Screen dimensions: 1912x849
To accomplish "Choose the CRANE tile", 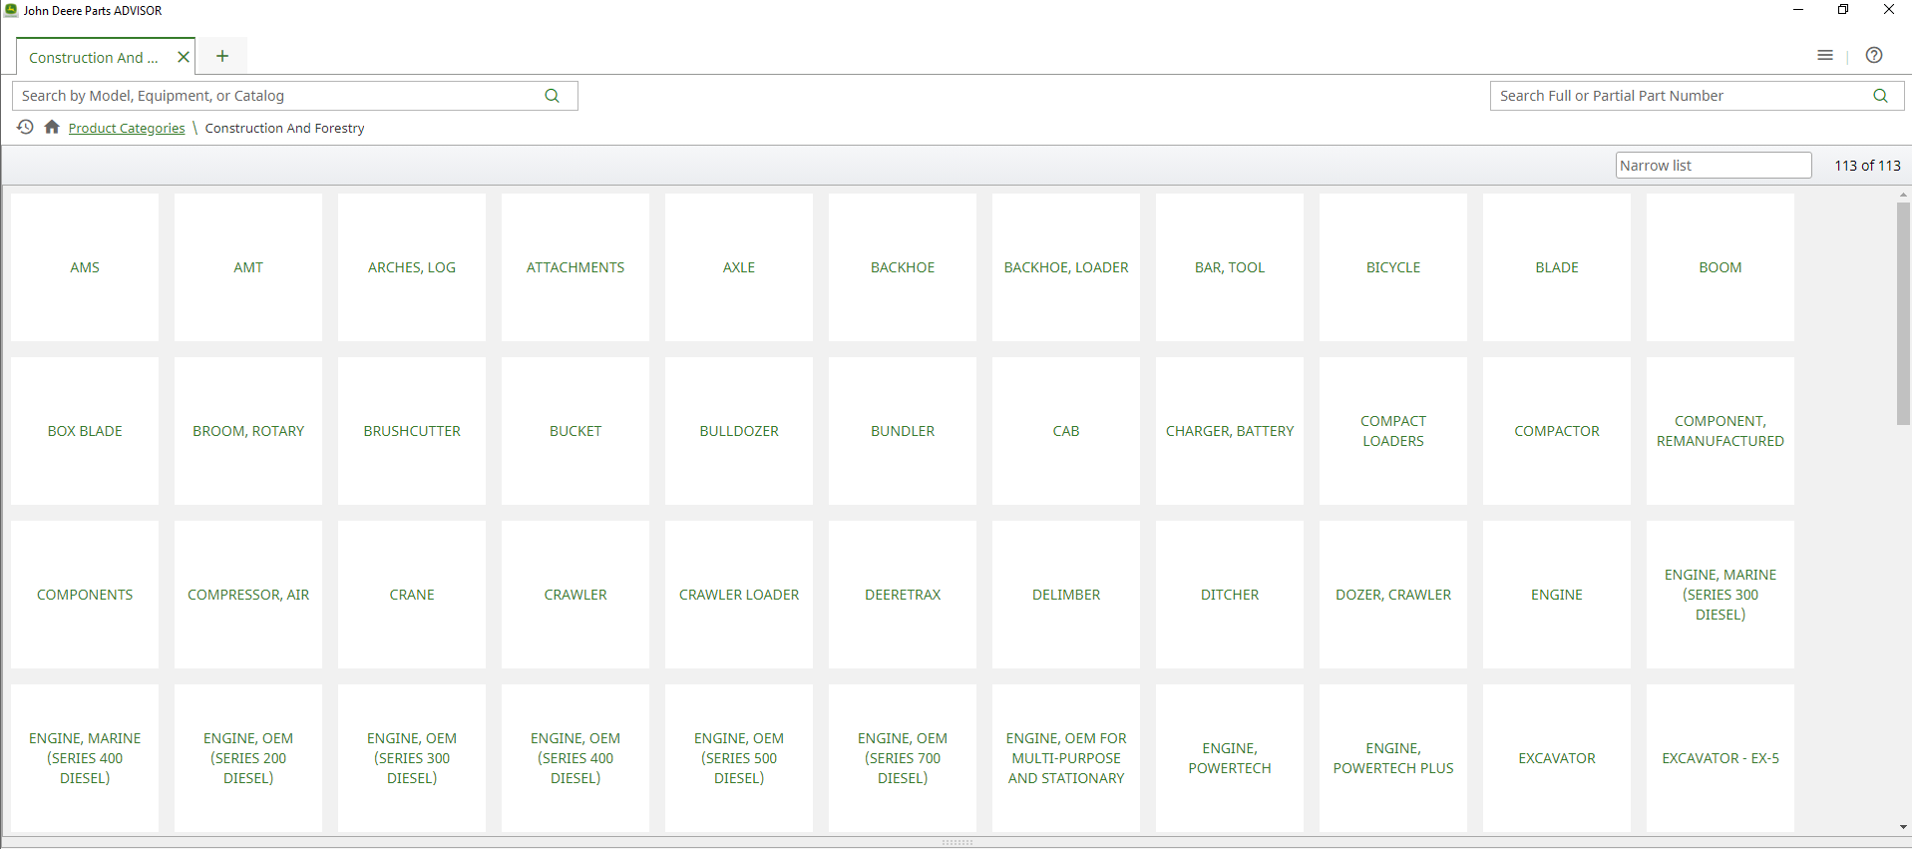I will (x=412, y=595).
